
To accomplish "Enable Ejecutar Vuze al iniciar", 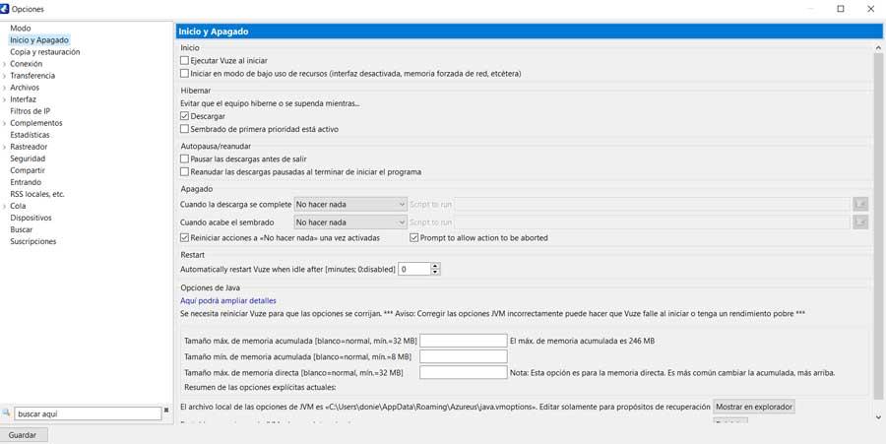I will tap(184, 60).
